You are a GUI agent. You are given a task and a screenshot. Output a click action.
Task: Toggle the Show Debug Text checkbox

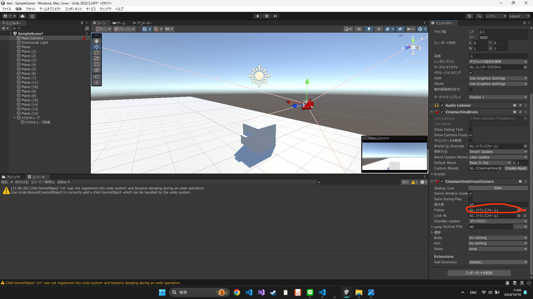471,130
